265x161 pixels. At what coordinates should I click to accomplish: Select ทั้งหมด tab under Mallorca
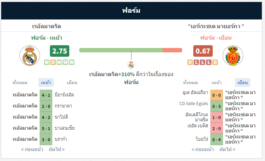[x=191, y=82]
